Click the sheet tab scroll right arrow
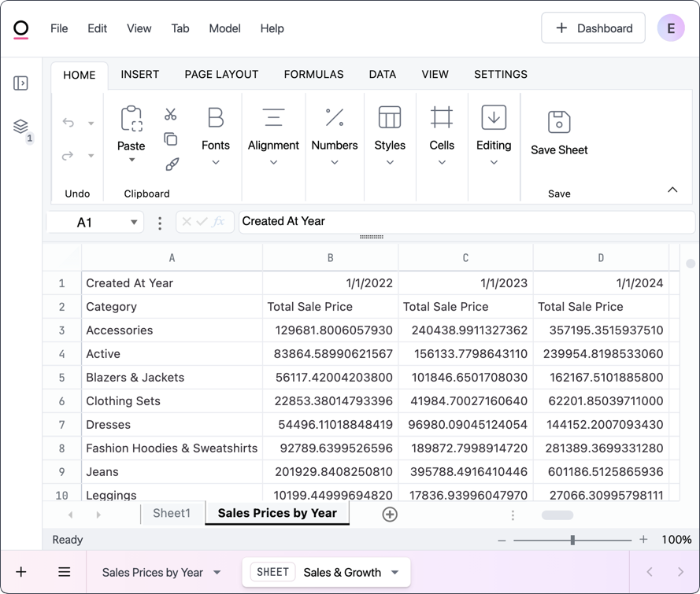This screenshot has width=700, height=594. click(98, 515)
